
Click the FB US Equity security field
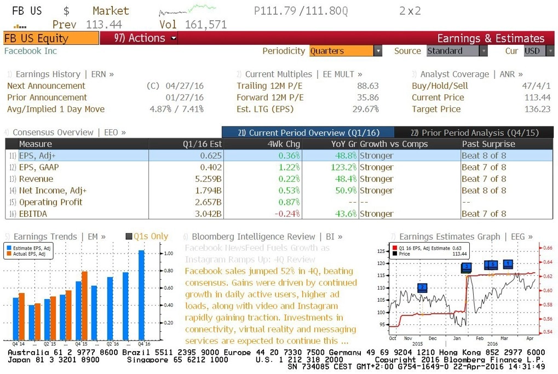[x=51, y=38]
